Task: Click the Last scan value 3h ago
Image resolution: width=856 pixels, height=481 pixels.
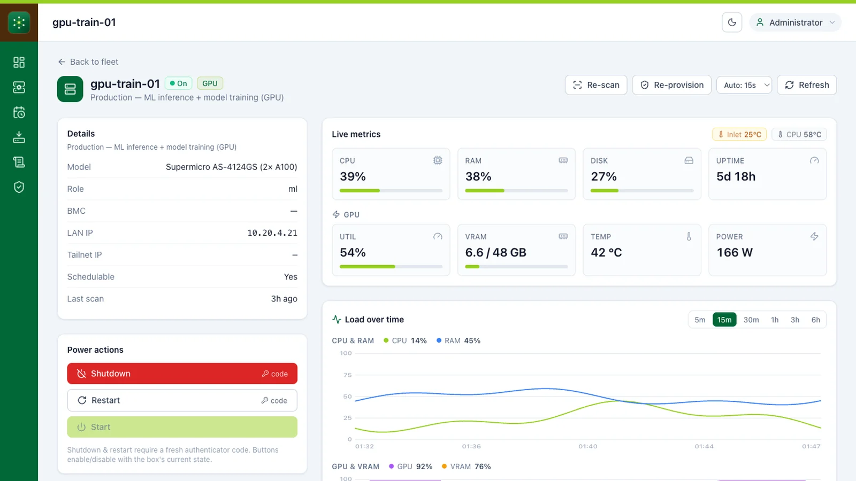Action: pos(284,299)
